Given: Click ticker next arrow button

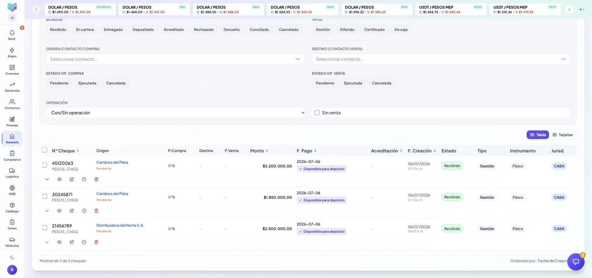Looking at the screenshot, I should click(569, 9).
